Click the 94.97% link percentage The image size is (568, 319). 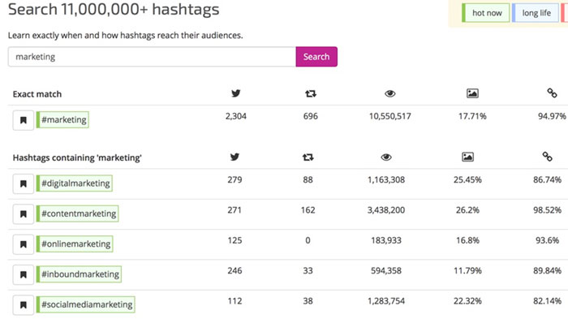coord(552,116)
